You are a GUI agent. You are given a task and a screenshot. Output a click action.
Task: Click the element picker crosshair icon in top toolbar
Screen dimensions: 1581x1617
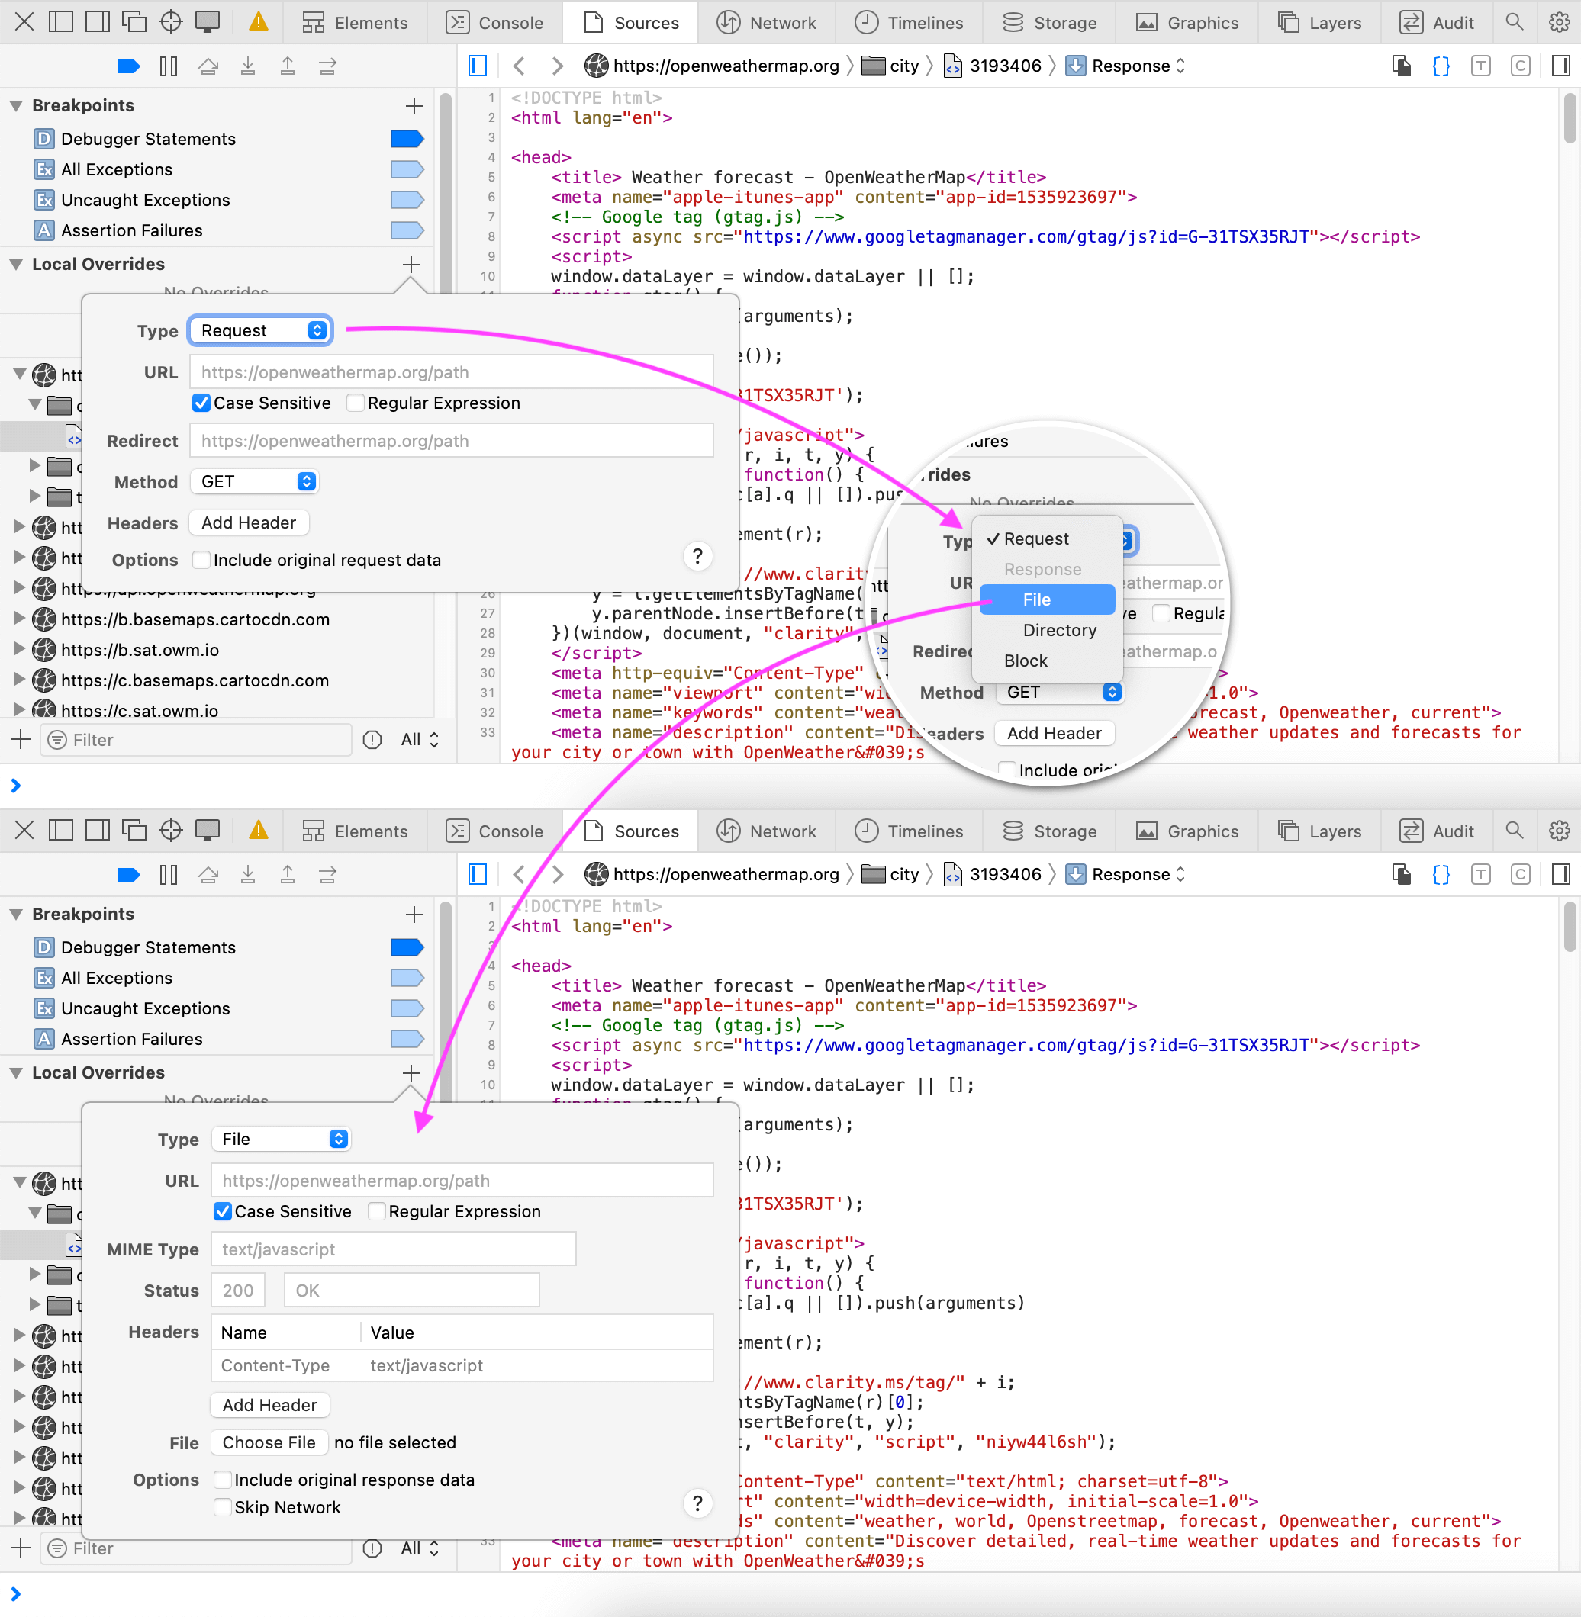pos(170,21)
